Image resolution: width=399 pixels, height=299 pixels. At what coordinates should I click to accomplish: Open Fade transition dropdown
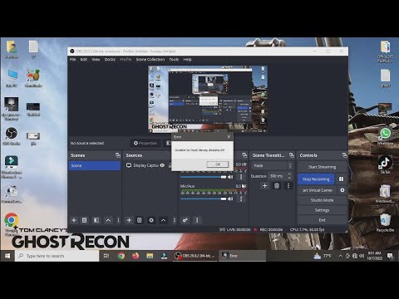(272, 165)
